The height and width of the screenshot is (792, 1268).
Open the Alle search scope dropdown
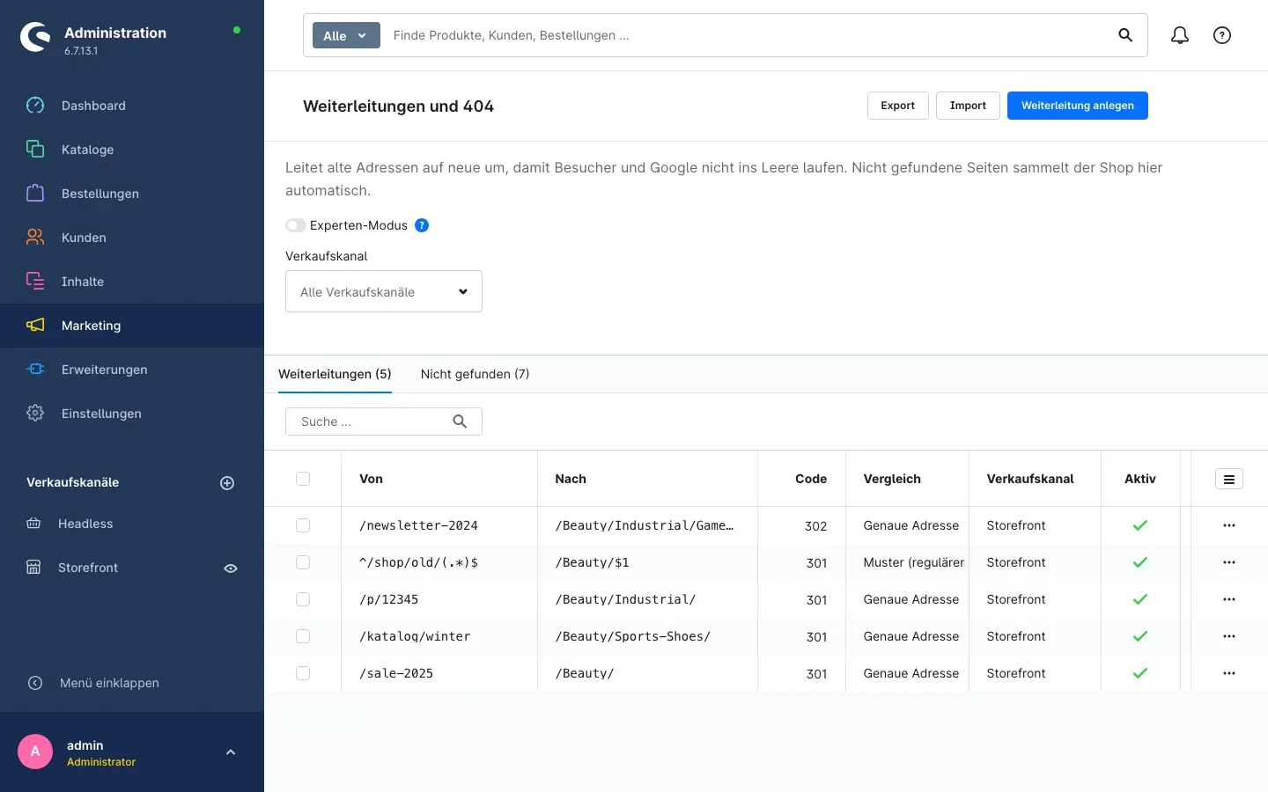click(346, 35)
